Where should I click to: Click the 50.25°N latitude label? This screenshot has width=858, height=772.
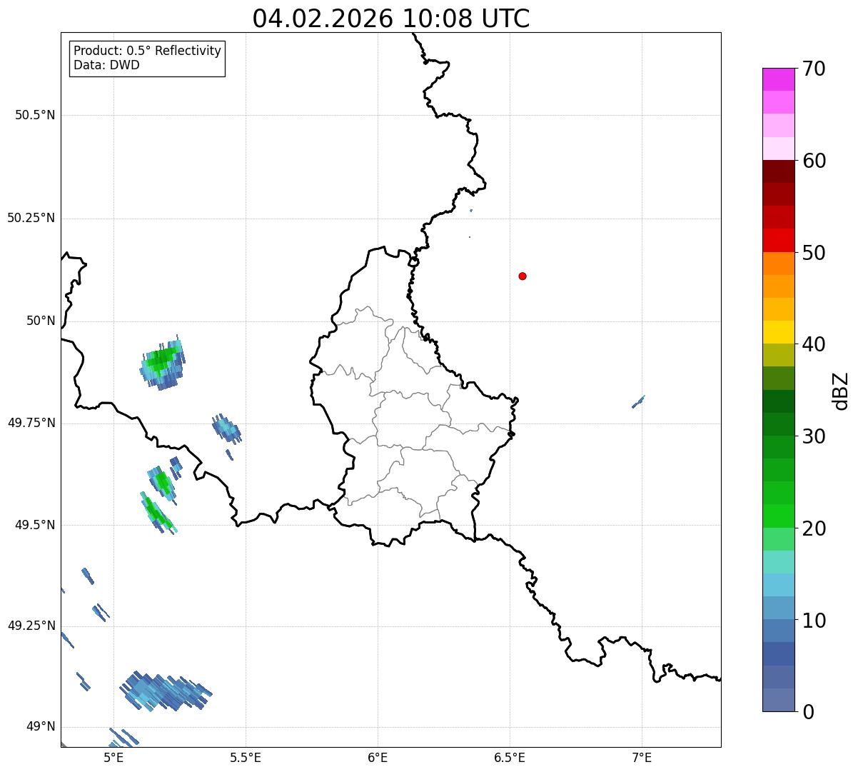(31, 218)
